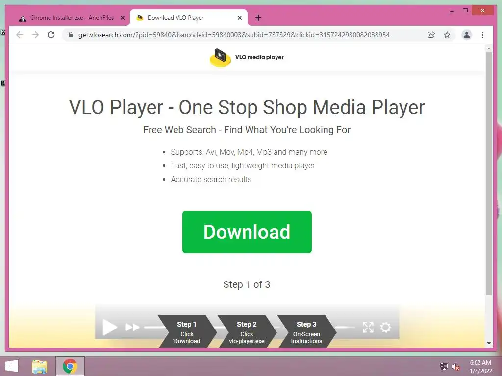The height and width of the screenshot is (376, 502).
Task: Click 'Fast, easy to use, lightweight media player'
Action: click(243, 165)
